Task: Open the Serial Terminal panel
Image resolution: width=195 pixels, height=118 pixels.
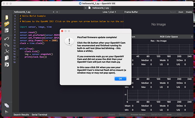Action: click(39, 115)
